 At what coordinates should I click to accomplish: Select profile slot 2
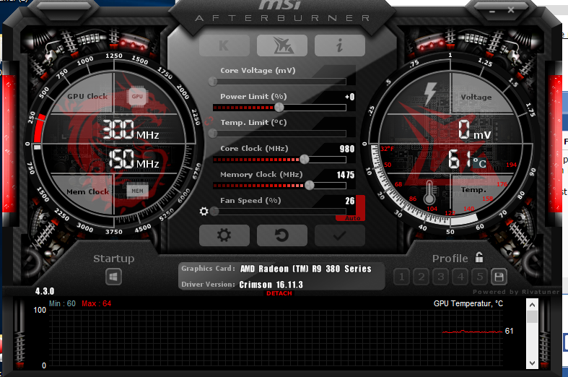(x=421, y=277)
